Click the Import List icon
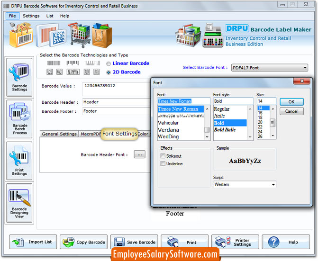 click(x=18, y=242)
